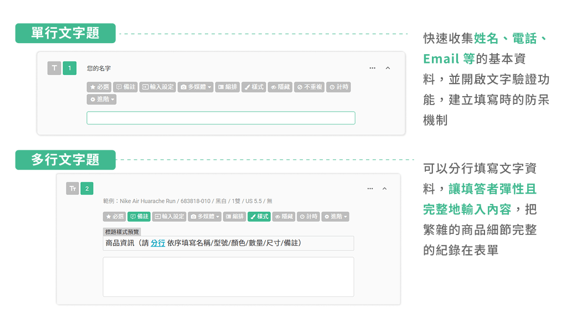Toggle 隱藏 (hide) on question 2
567x319 pixels.
click(x=283, y=217)
